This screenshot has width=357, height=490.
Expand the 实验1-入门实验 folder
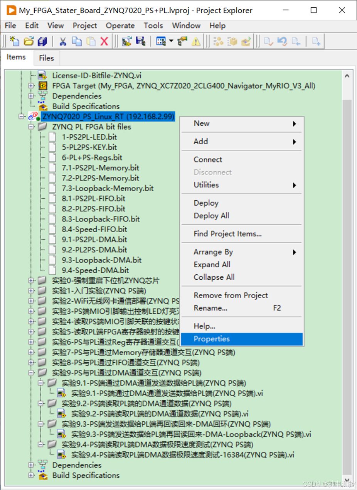[31, 291]
